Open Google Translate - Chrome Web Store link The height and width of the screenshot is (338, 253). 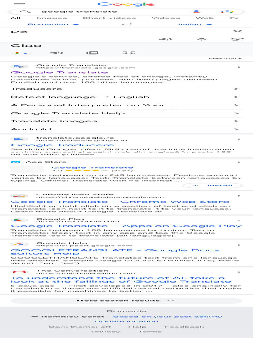120,202
